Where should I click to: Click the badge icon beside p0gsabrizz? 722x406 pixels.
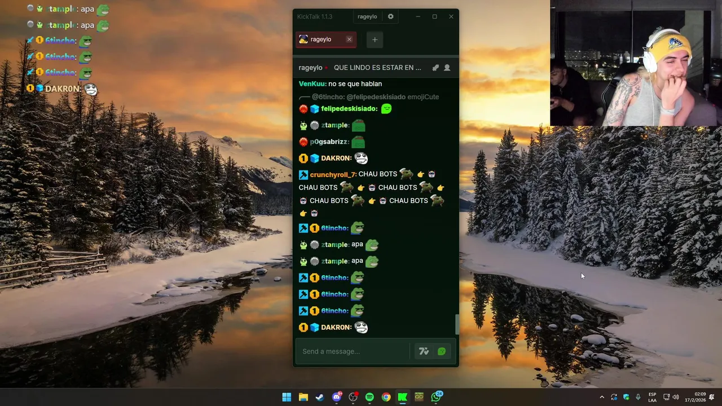303,142
